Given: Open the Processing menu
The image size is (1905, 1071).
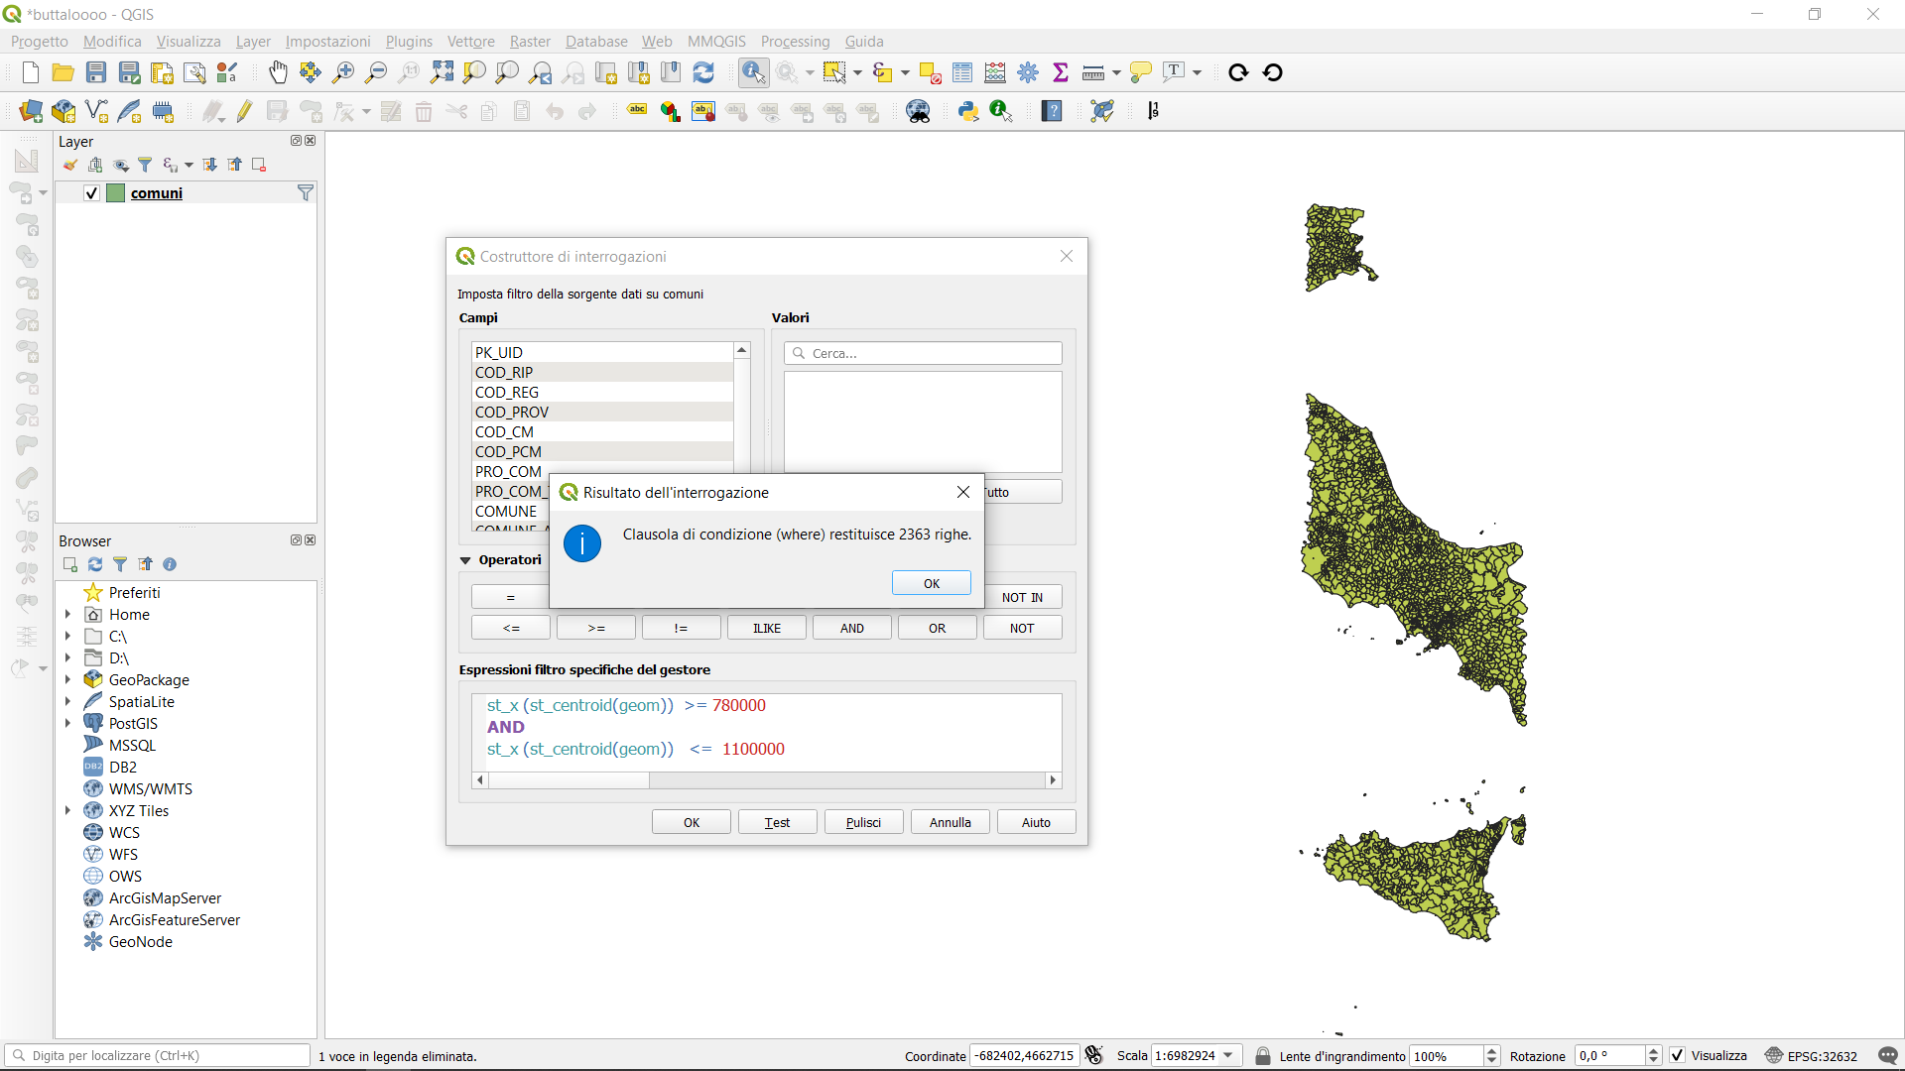Looking at the screenshot, I should [x=794, y=42].
